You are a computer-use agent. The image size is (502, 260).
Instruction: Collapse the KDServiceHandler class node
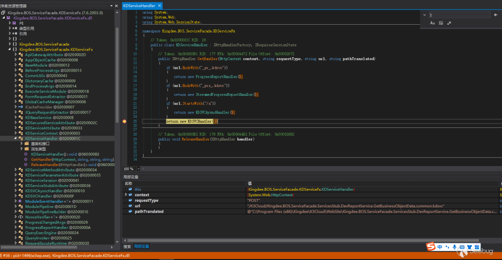(x=16, y=138)
